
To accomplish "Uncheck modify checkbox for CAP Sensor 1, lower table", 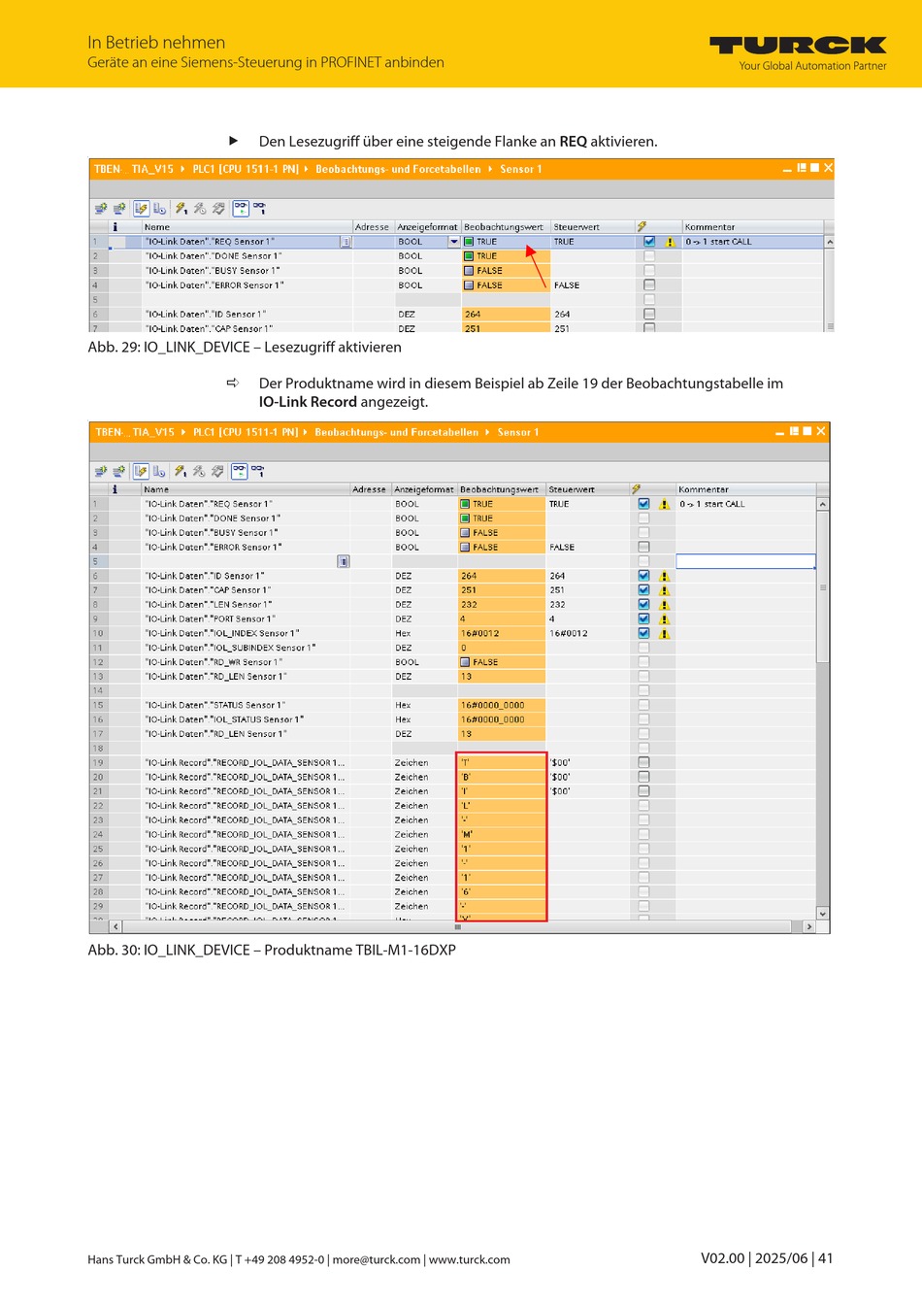I will [643, 590].
